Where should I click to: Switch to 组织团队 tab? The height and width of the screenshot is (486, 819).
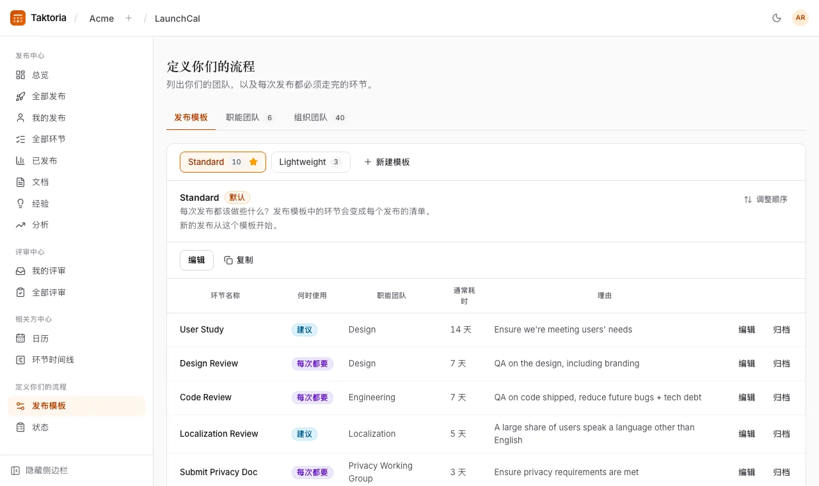coord(320,118)
